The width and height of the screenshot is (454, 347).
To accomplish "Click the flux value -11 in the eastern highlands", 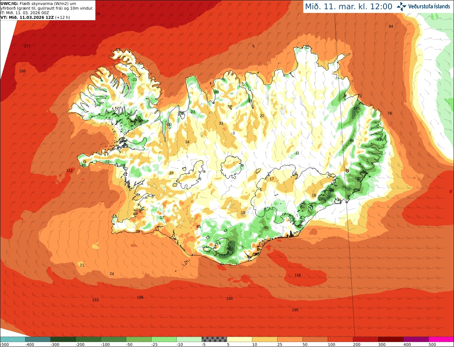I will 297,153.
